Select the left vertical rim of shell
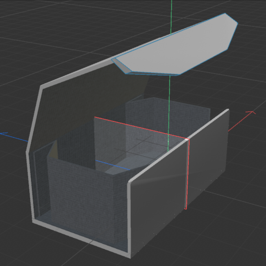Viewport: 266px width, 266px height. coord(30,184)
